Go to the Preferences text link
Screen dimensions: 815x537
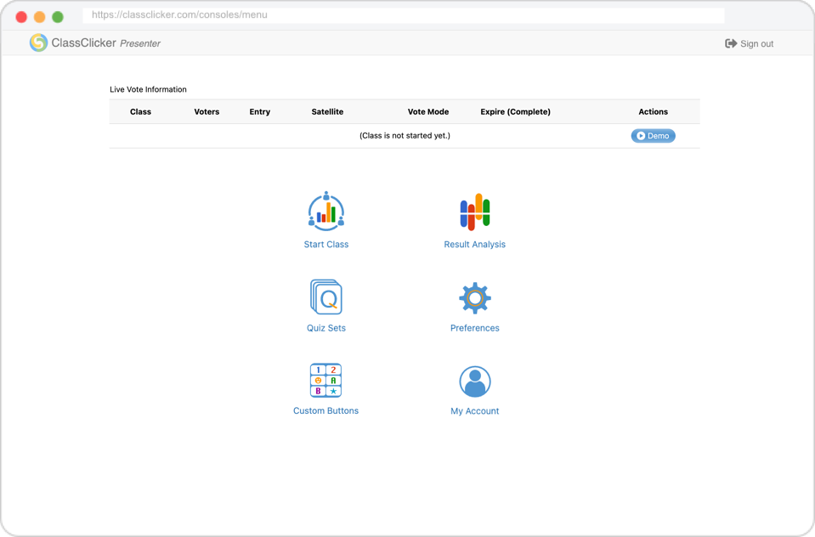point(474,328)
